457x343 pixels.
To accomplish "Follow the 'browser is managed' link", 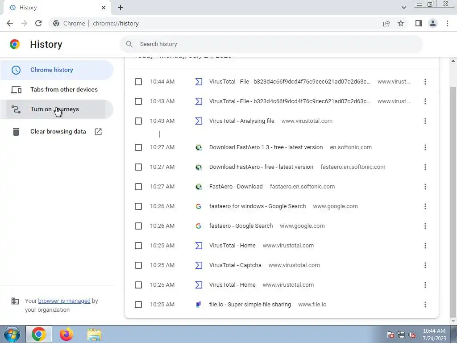I will coord(64,301).
